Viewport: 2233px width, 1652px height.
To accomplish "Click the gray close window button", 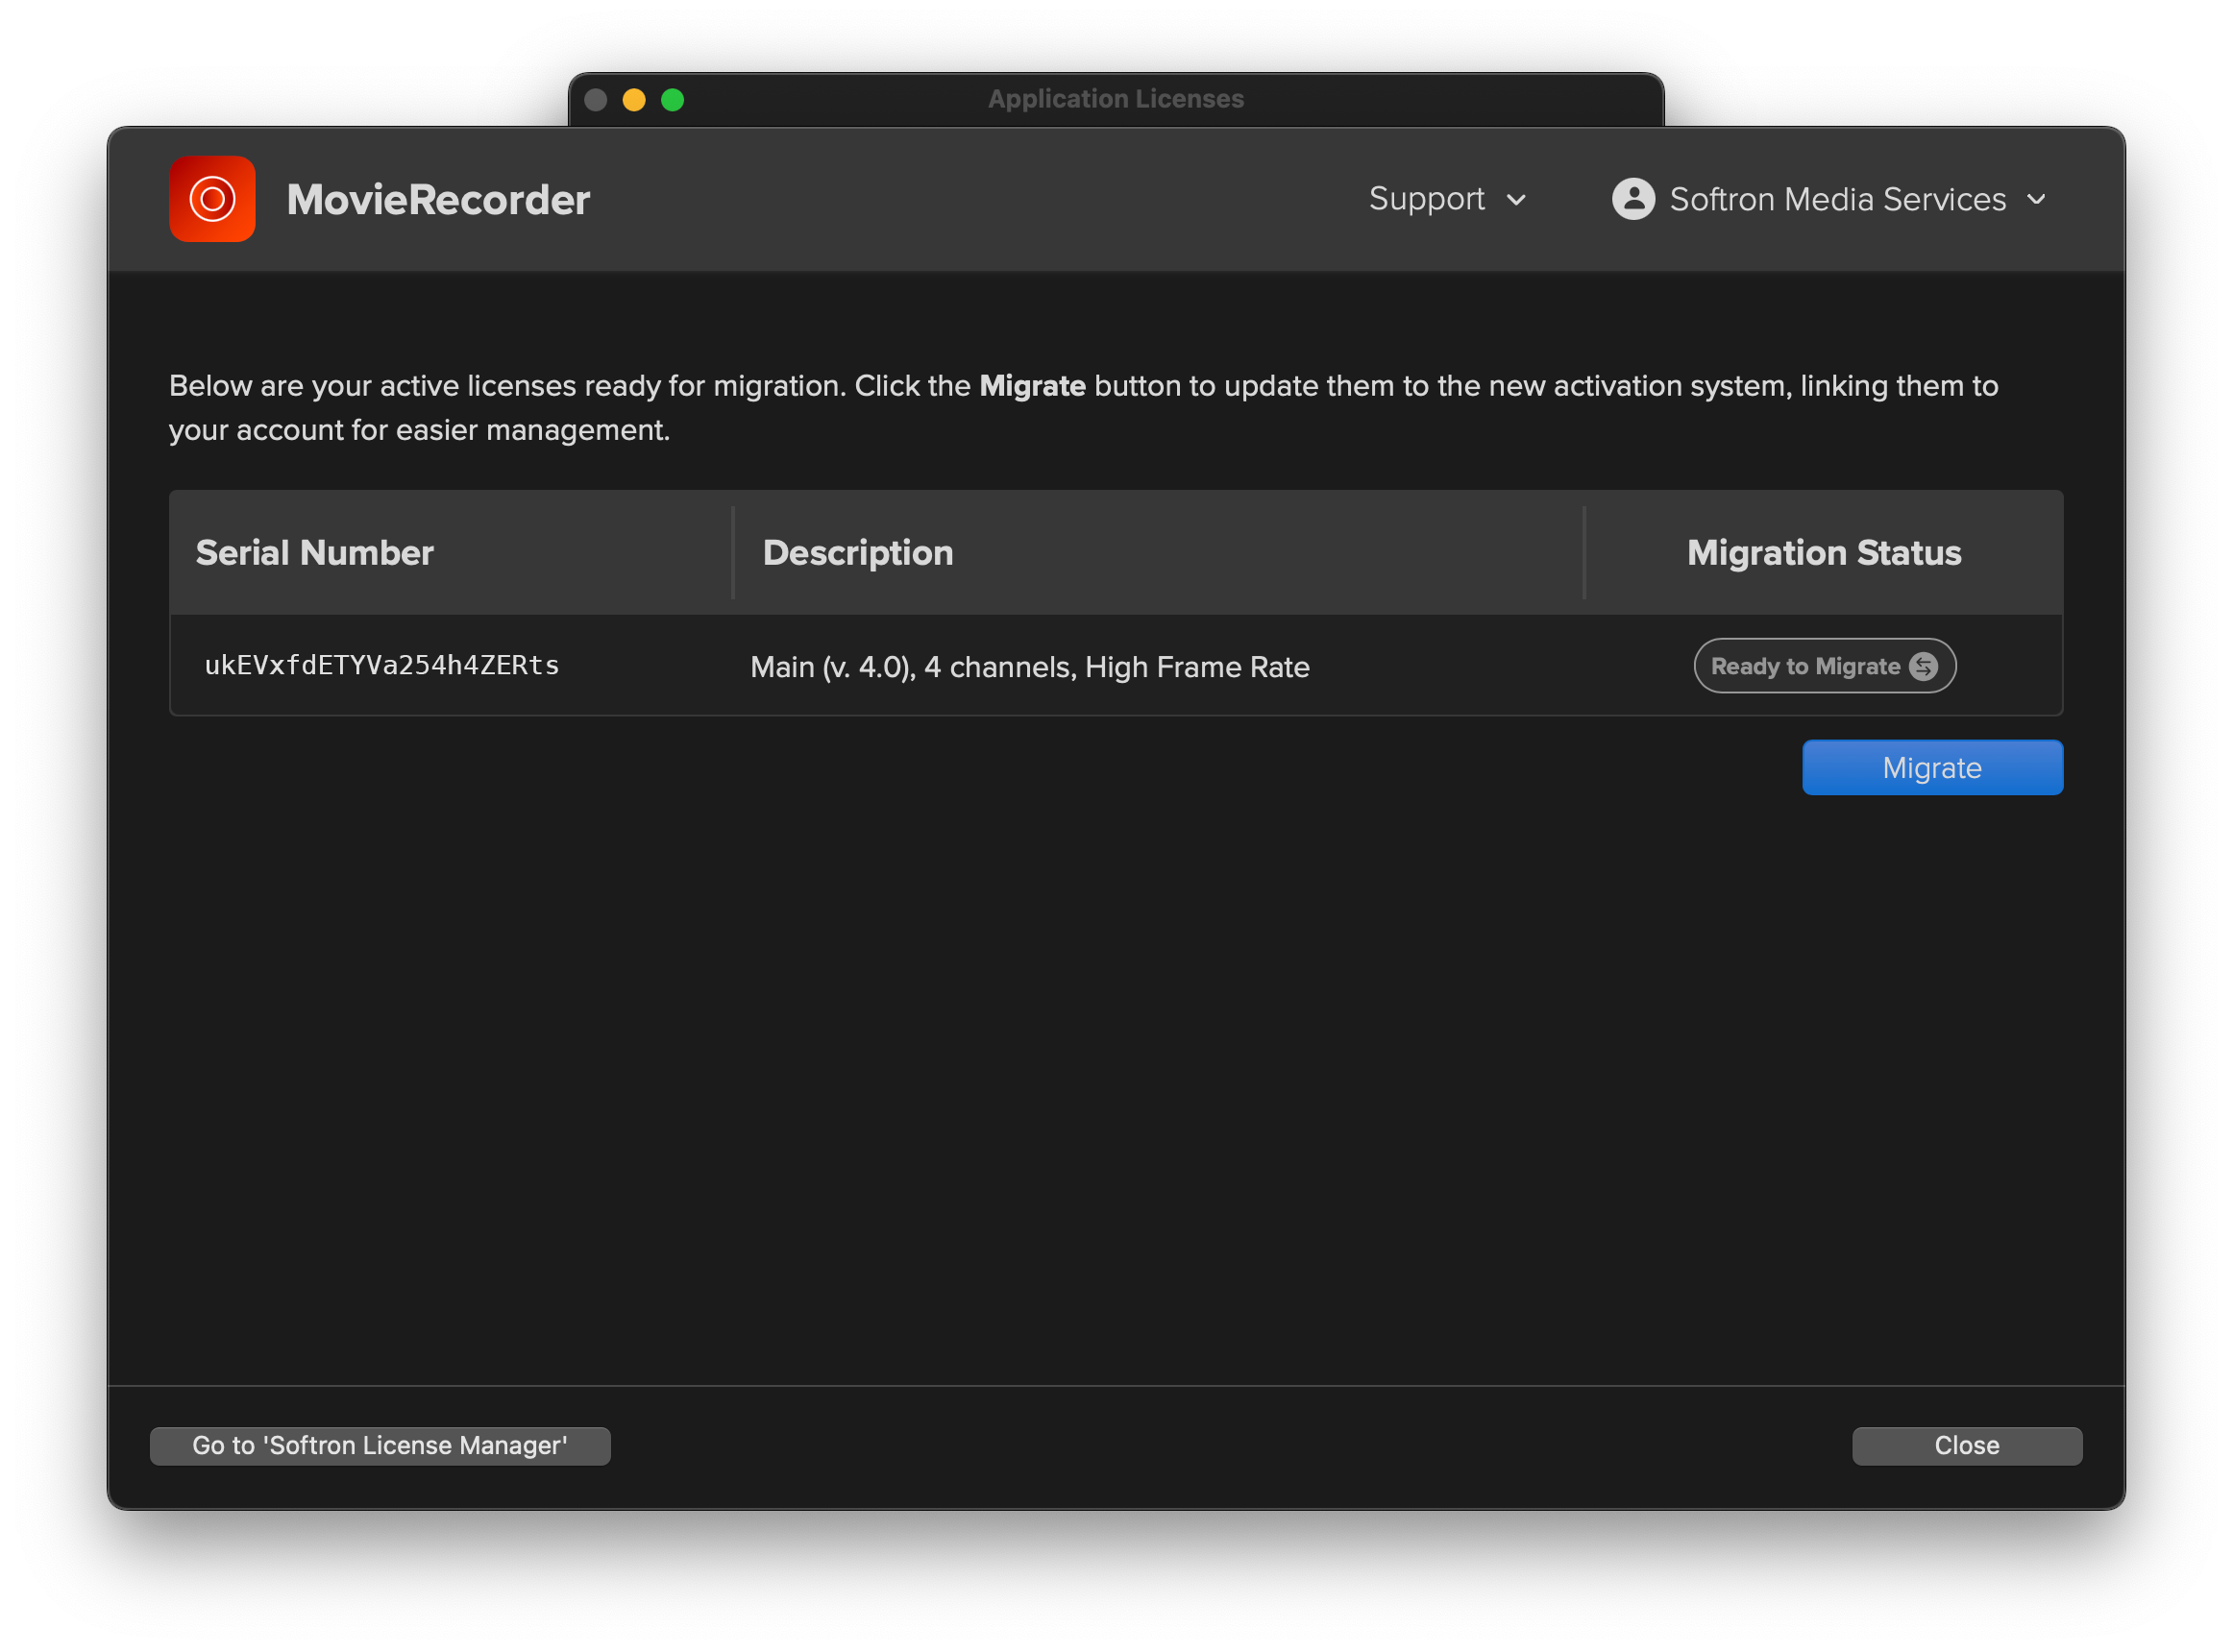I will point(596,100).
